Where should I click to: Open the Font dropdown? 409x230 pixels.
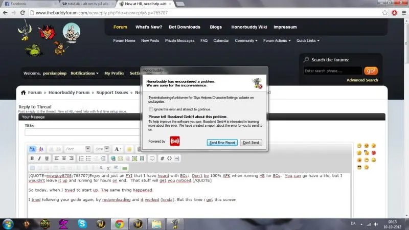(77, 149)
